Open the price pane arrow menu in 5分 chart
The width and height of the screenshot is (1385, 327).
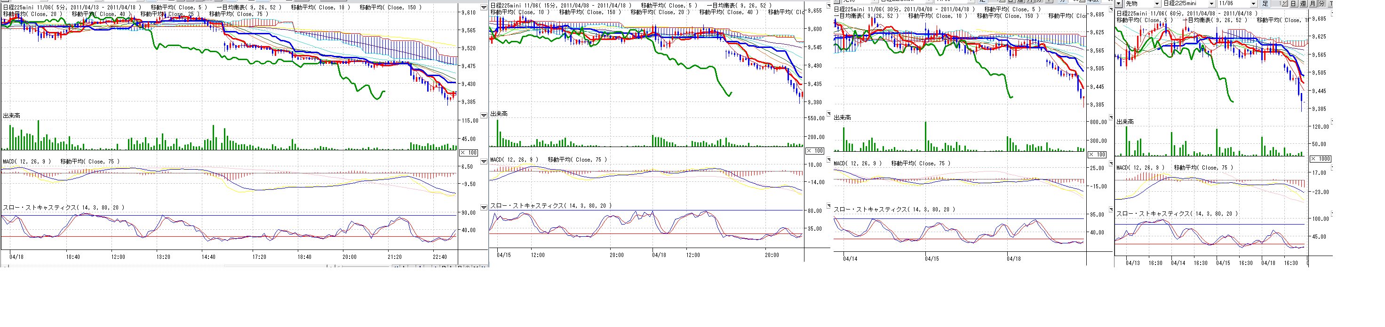point(483,8)
